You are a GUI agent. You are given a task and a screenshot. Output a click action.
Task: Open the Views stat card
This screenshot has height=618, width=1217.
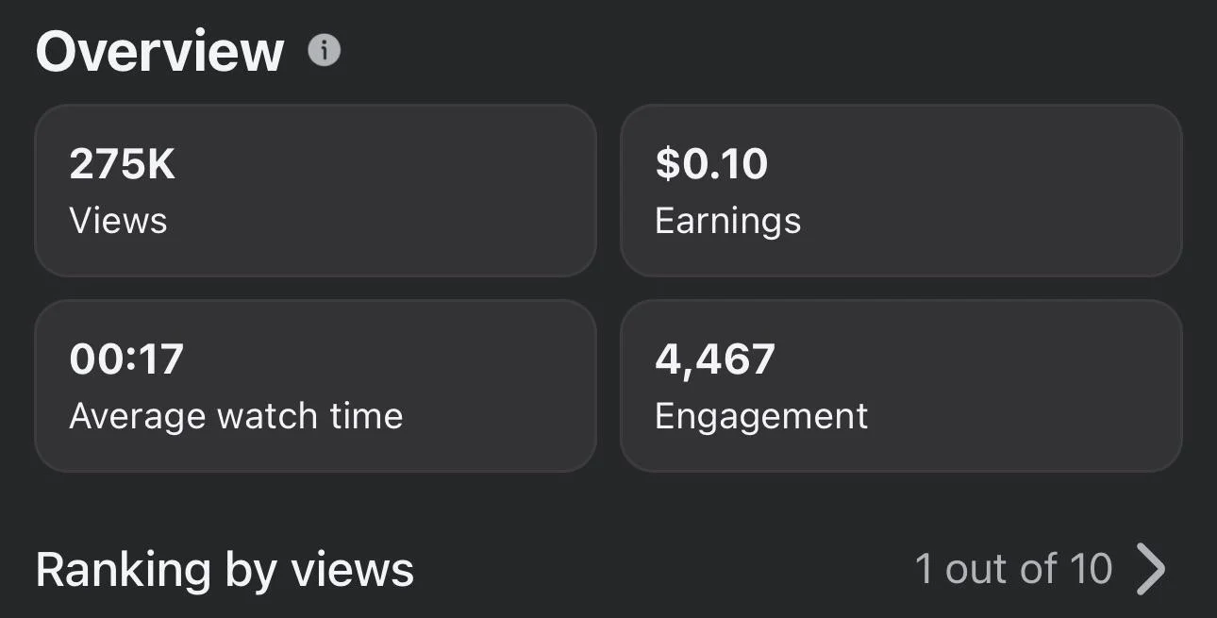coord(315,191)
